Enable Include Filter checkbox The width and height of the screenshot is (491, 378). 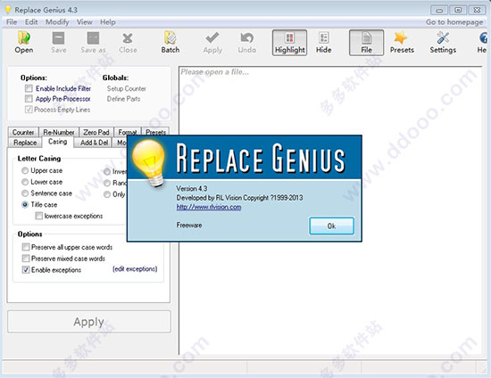tap(29, 88)
